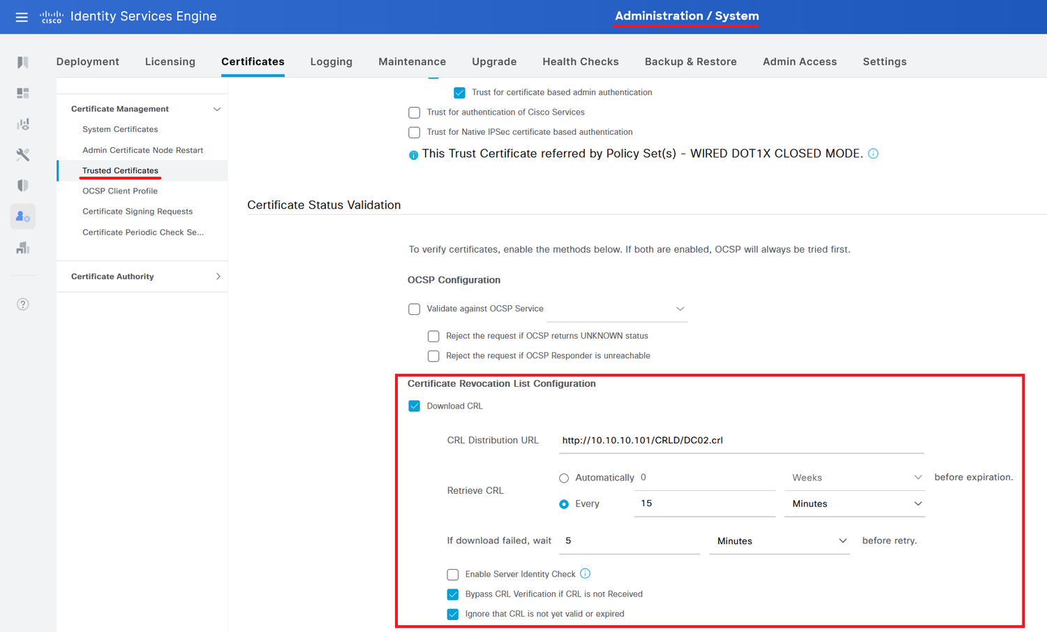This screenshot has height=632, width=1047.
Task: Click the Certificate Status Validation heading
Action: click(324, 205)
